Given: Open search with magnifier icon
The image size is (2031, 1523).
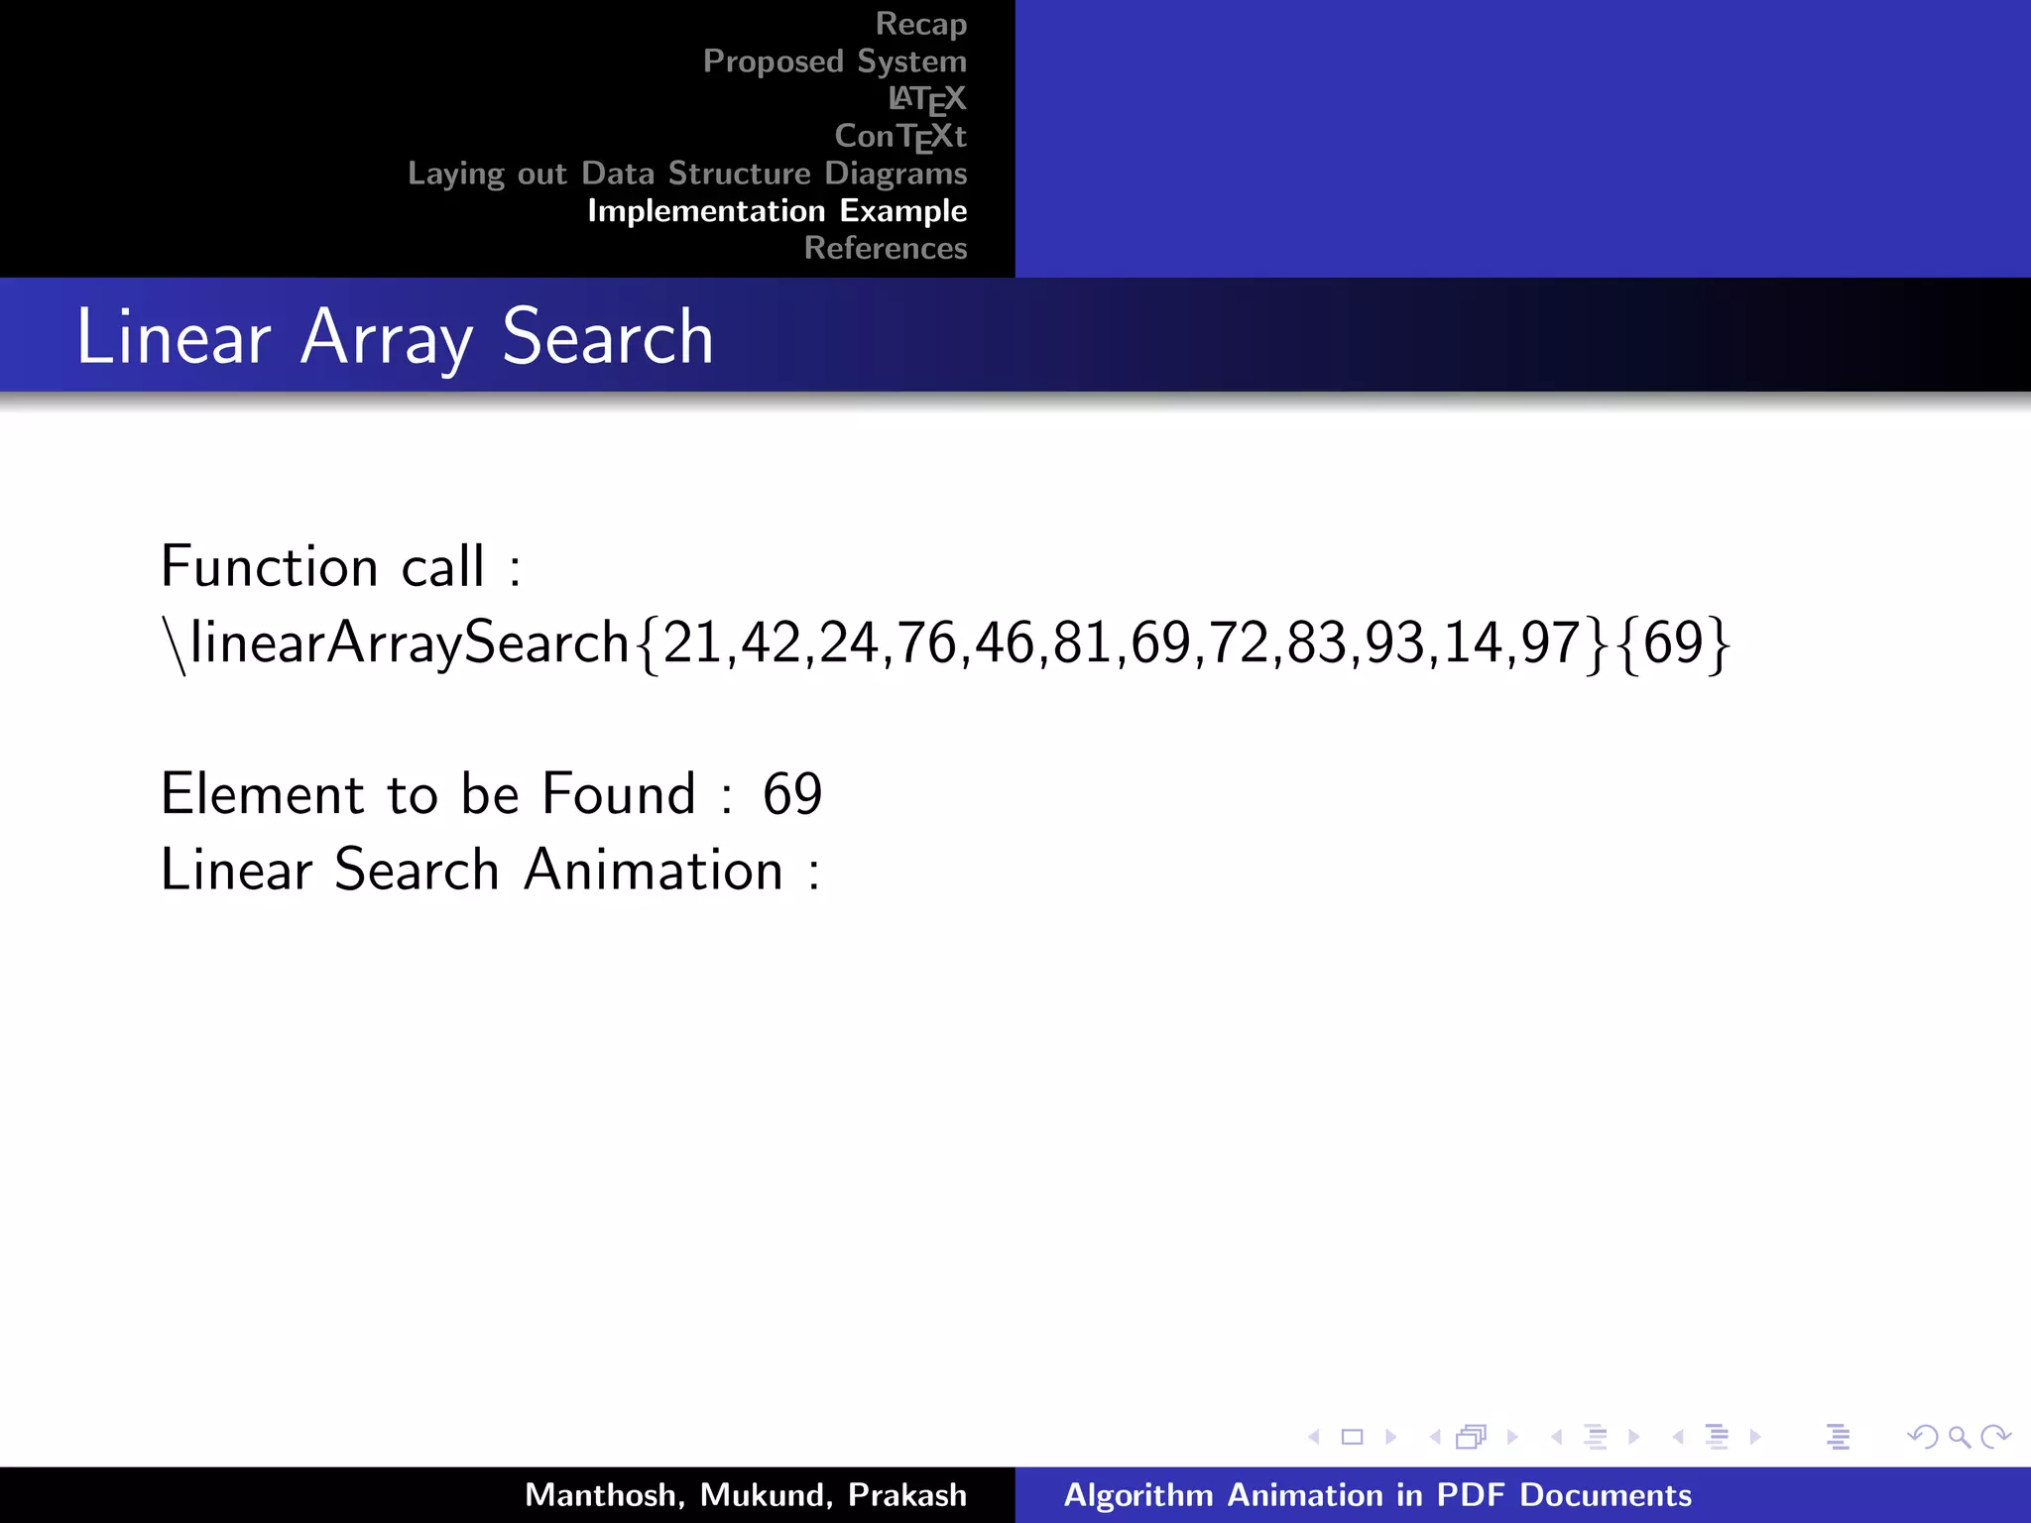Looking at the screenshot, I should point(1959,1437).
